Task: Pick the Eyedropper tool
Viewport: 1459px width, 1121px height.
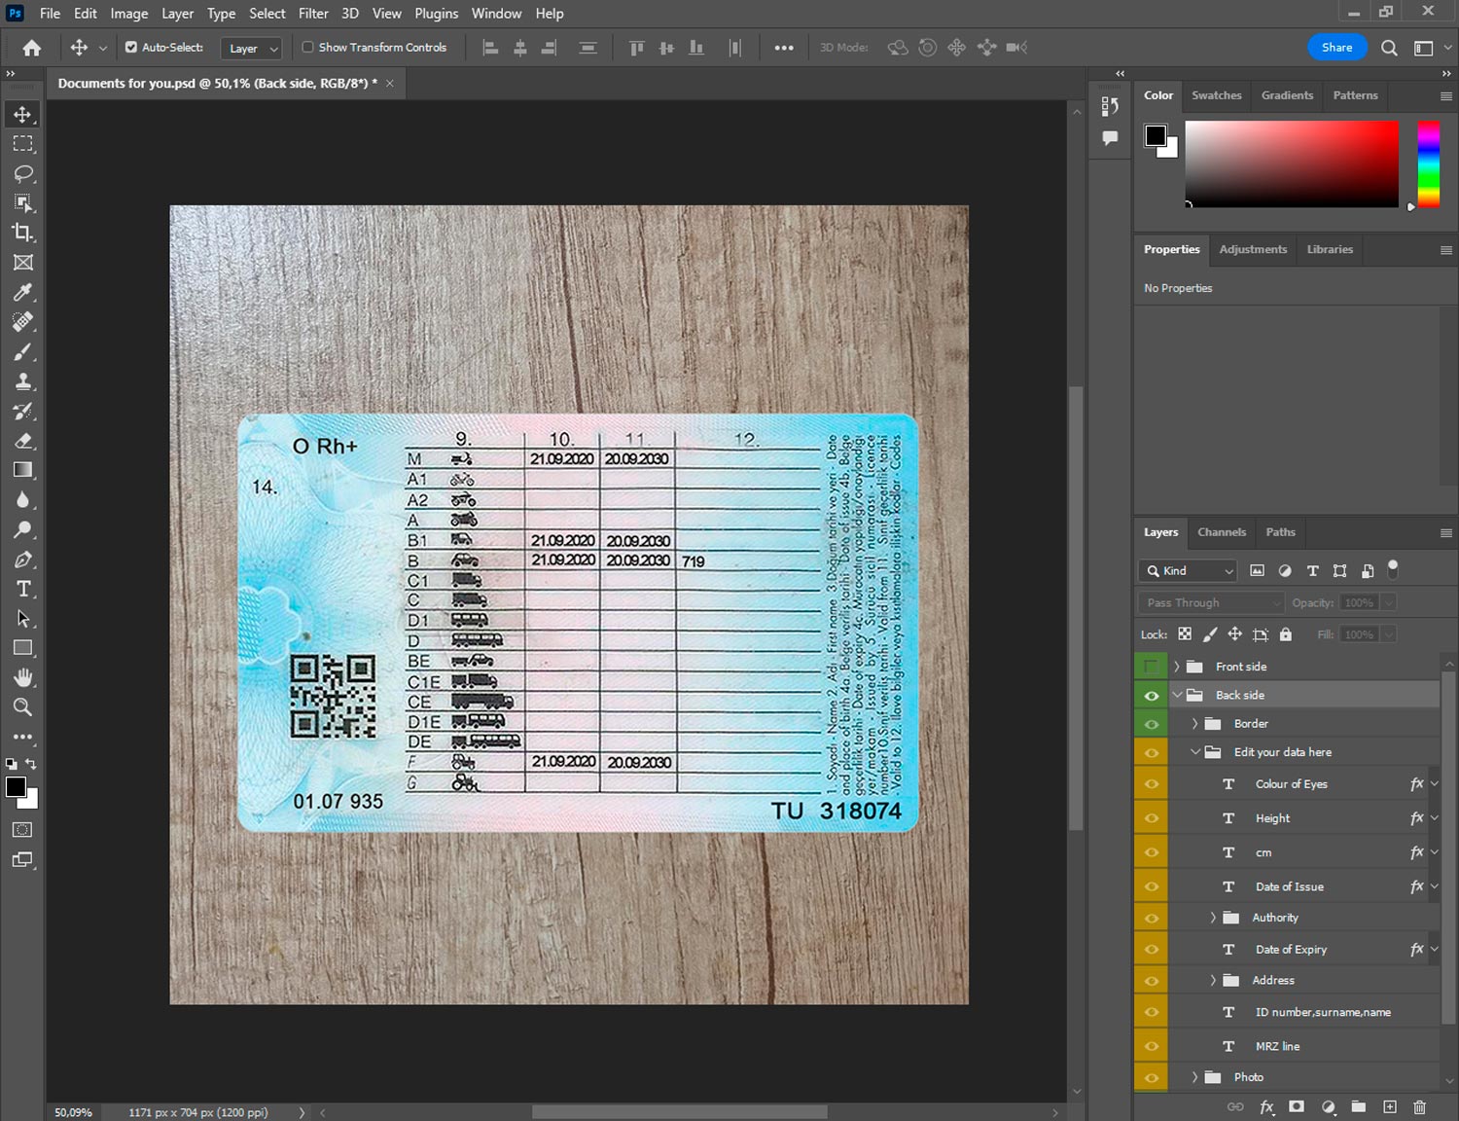Action: [x=23, y=292]
